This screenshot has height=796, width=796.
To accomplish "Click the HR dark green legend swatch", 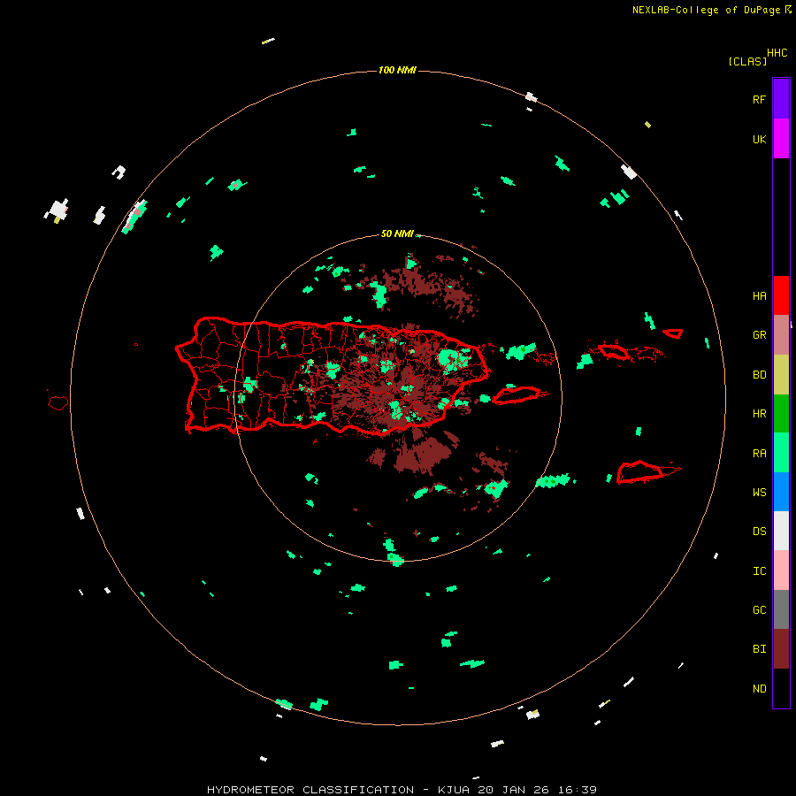I will click(781, 414).
